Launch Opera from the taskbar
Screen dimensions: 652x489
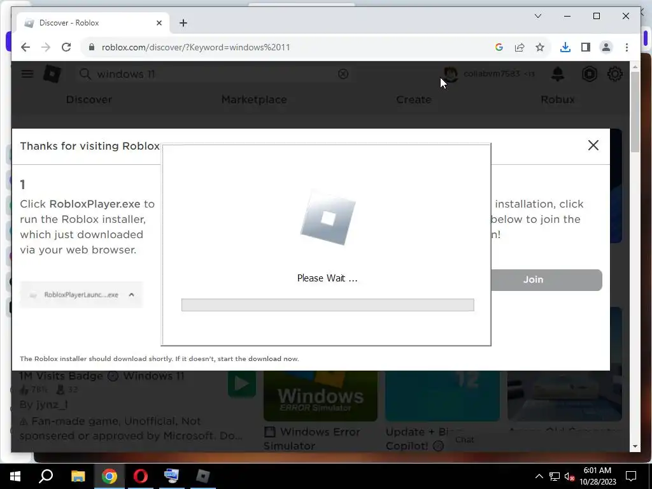[141, 476]
